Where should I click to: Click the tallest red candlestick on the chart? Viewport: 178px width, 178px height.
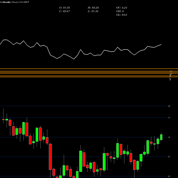click(50, 157)
